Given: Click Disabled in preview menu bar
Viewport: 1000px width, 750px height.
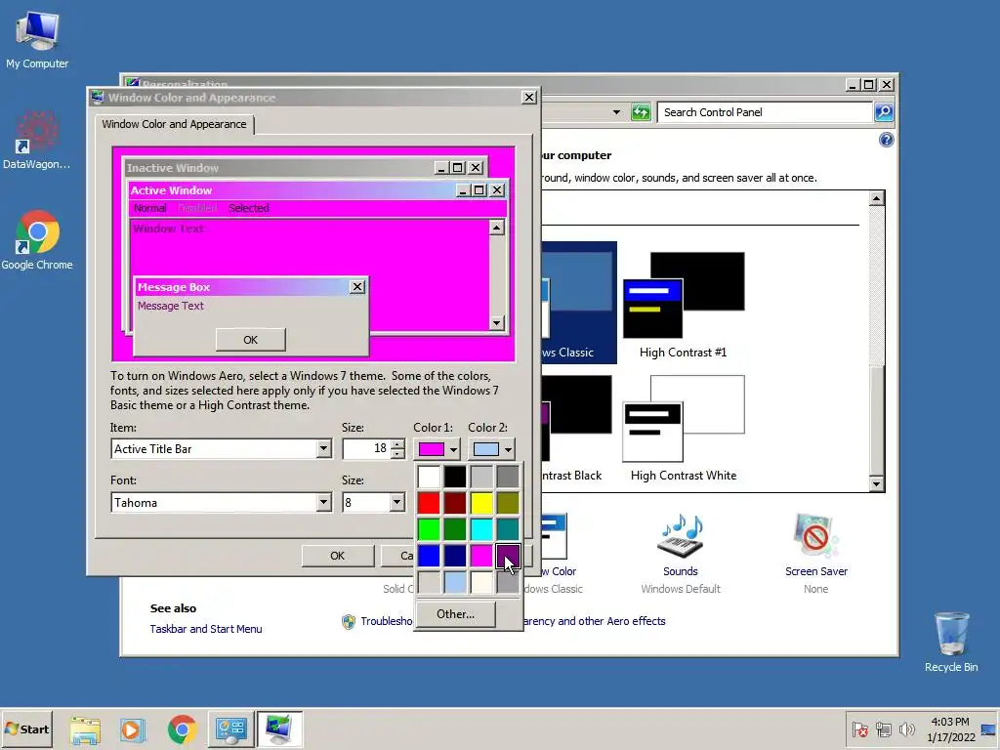Looking at the screenshot, I should 197,208.
